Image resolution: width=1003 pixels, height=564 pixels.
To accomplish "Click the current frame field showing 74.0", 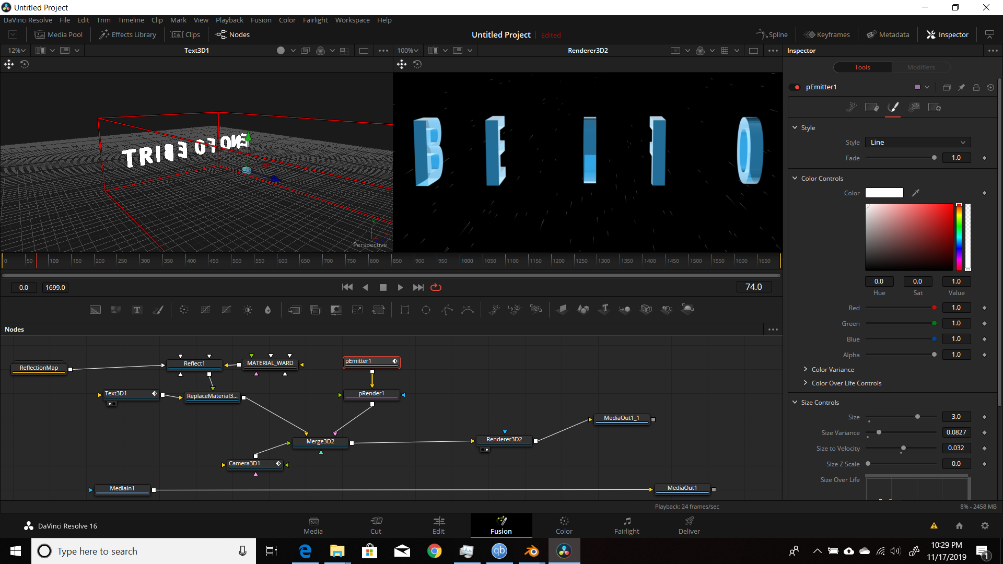I will (x=754, y=287).
